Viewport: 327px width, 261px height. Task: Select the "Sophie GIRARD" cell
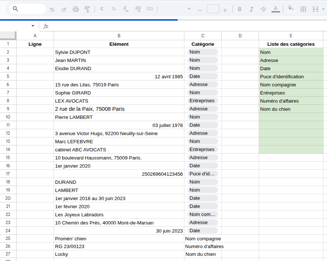pyautogui.click(x=119, y=93)
